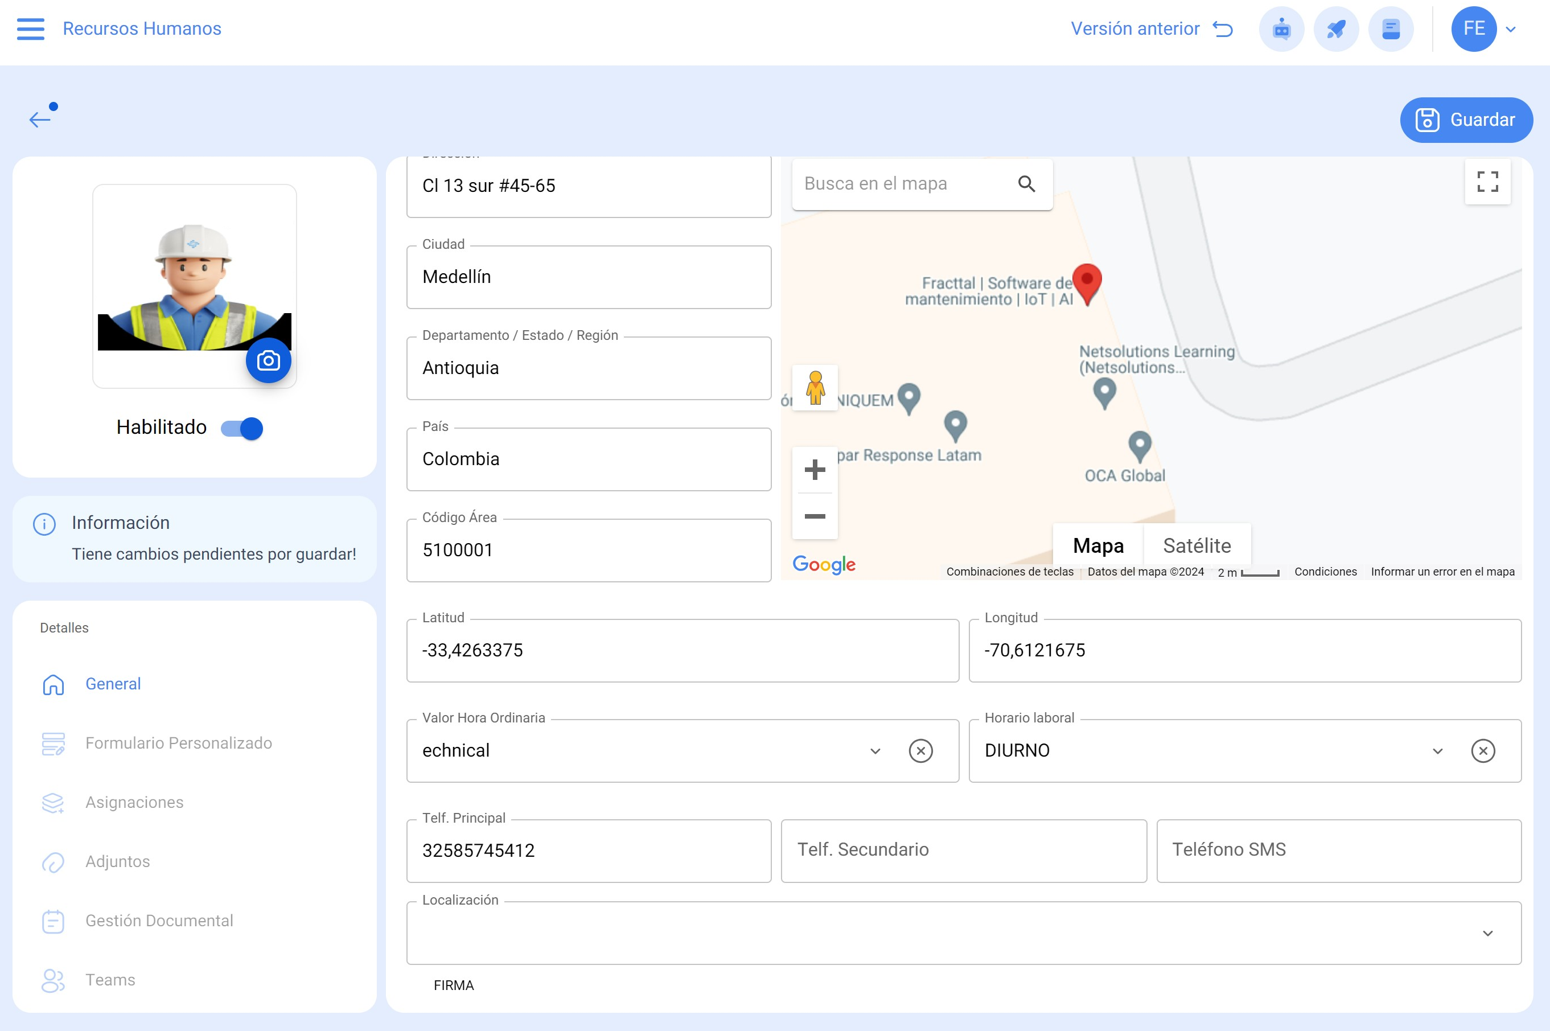The height and width of the screenshot is (1031, 1550).
Task: Click the red location pin marker
Action: coord(1087,284)
